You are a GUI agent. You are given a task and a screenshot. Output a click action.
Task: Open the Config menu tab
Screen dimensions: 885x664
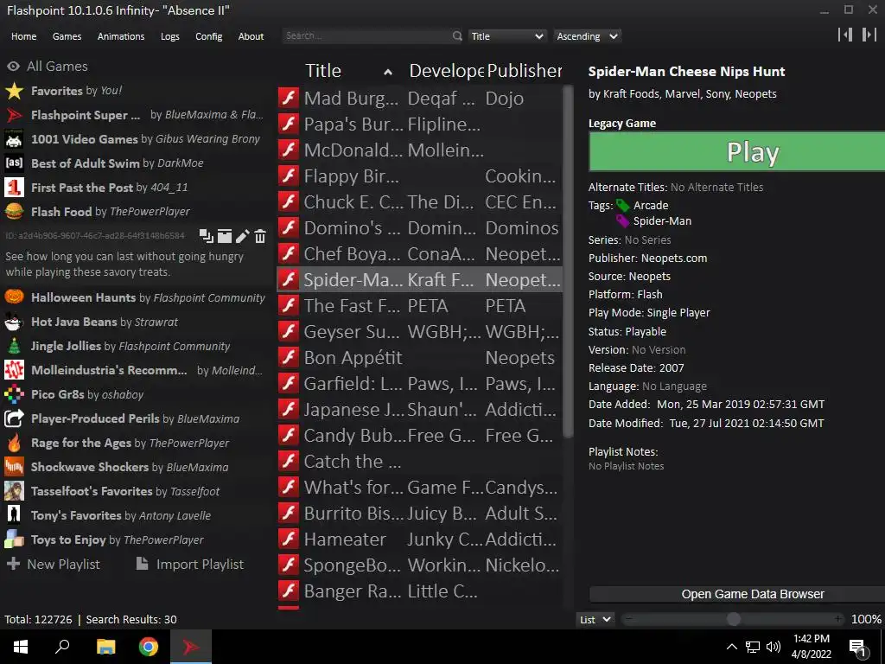point(209,36)
